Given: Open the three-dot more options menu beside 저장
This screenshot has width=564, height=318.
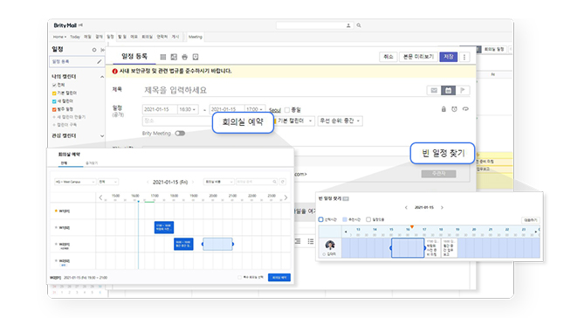Looking at the screenshot, I should pos(464,57).
